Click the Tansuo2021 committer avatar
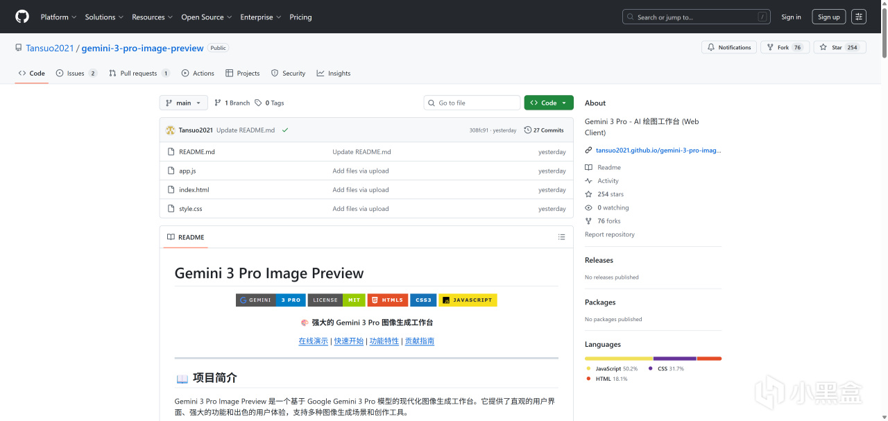The width and height of the screenshot is (888, 421). click(170, 130)
